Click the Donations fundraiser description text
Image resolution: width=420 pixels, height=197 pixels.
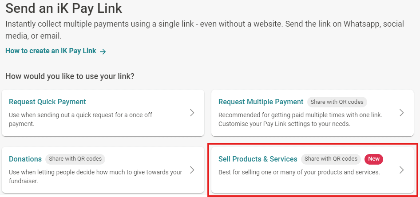pos(95,176)
